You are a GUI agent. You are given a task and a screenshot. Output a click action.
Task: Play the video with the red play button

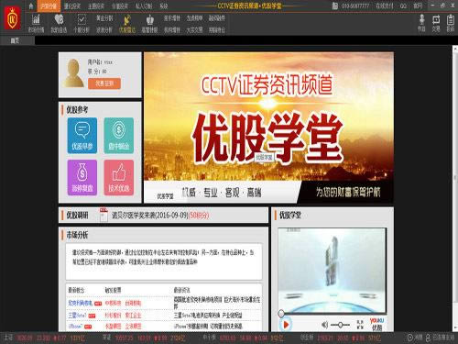(286, 325)
